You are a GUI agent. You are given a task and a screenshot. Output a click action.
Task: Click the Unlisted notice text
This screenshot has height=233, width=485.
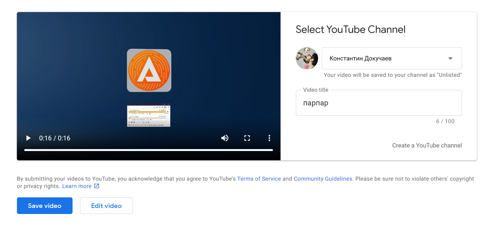(393, 75)
